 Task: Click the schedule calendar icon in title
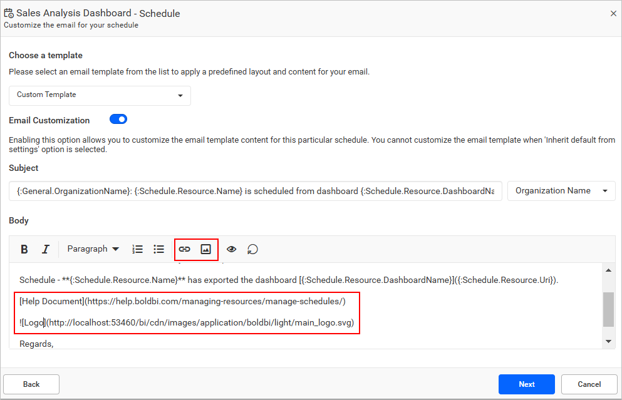coord(9,13)
